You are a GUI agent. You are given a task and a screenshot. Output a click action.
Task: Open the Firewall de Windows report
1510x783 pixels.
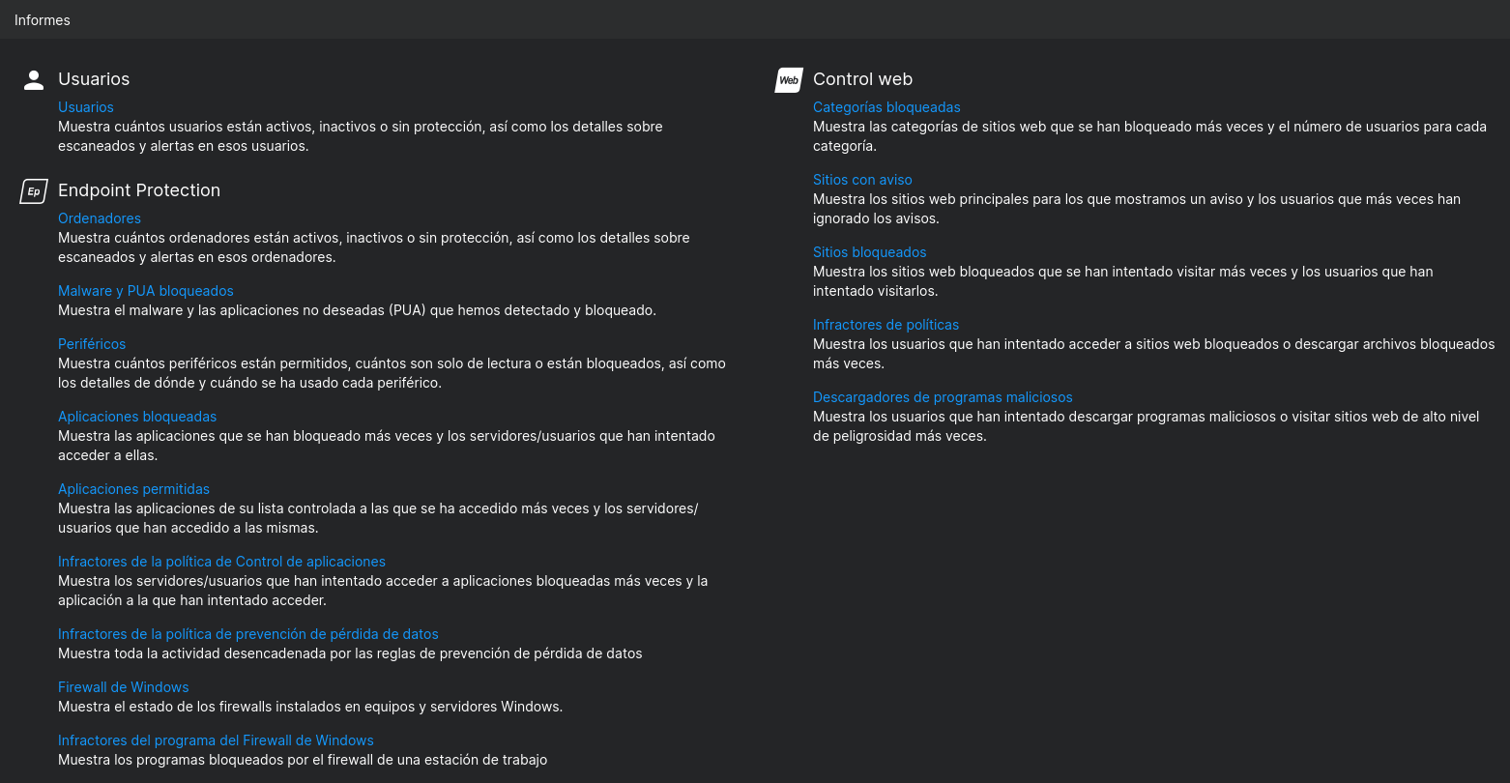[x=124, y=687]
